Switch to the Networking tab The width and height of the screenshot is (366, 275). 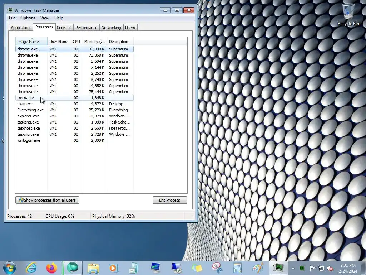pos(111,28)
